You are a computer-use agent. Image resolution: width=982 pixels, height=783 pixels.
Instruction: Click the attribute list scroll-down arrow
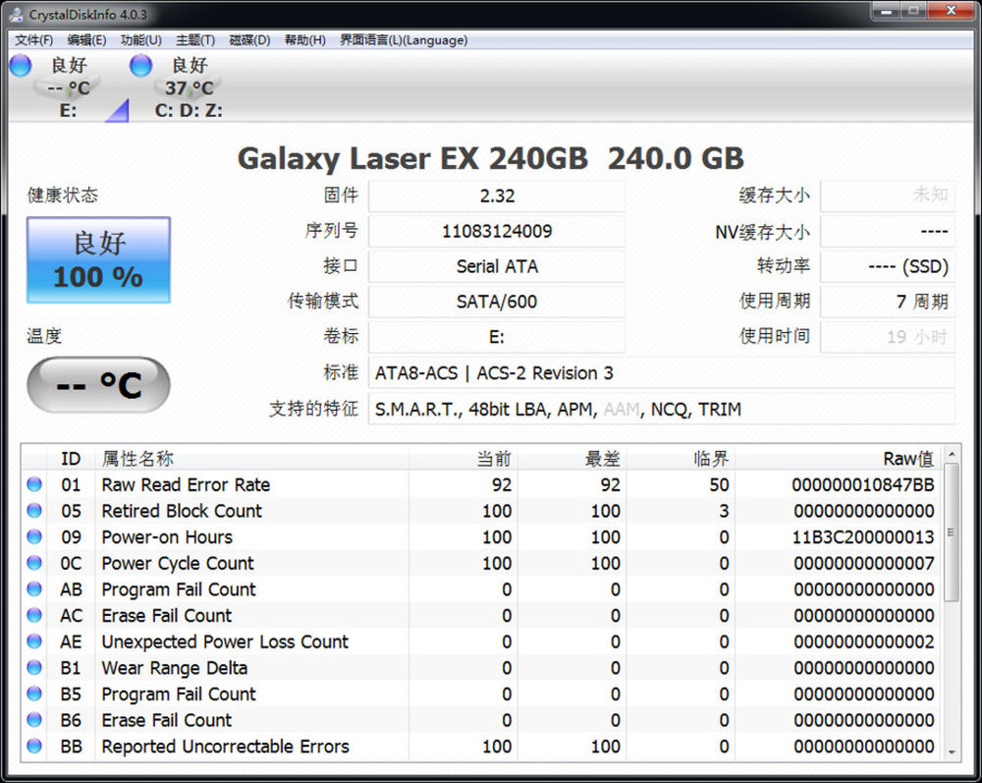pyautogui.click(x=952, y=752)
